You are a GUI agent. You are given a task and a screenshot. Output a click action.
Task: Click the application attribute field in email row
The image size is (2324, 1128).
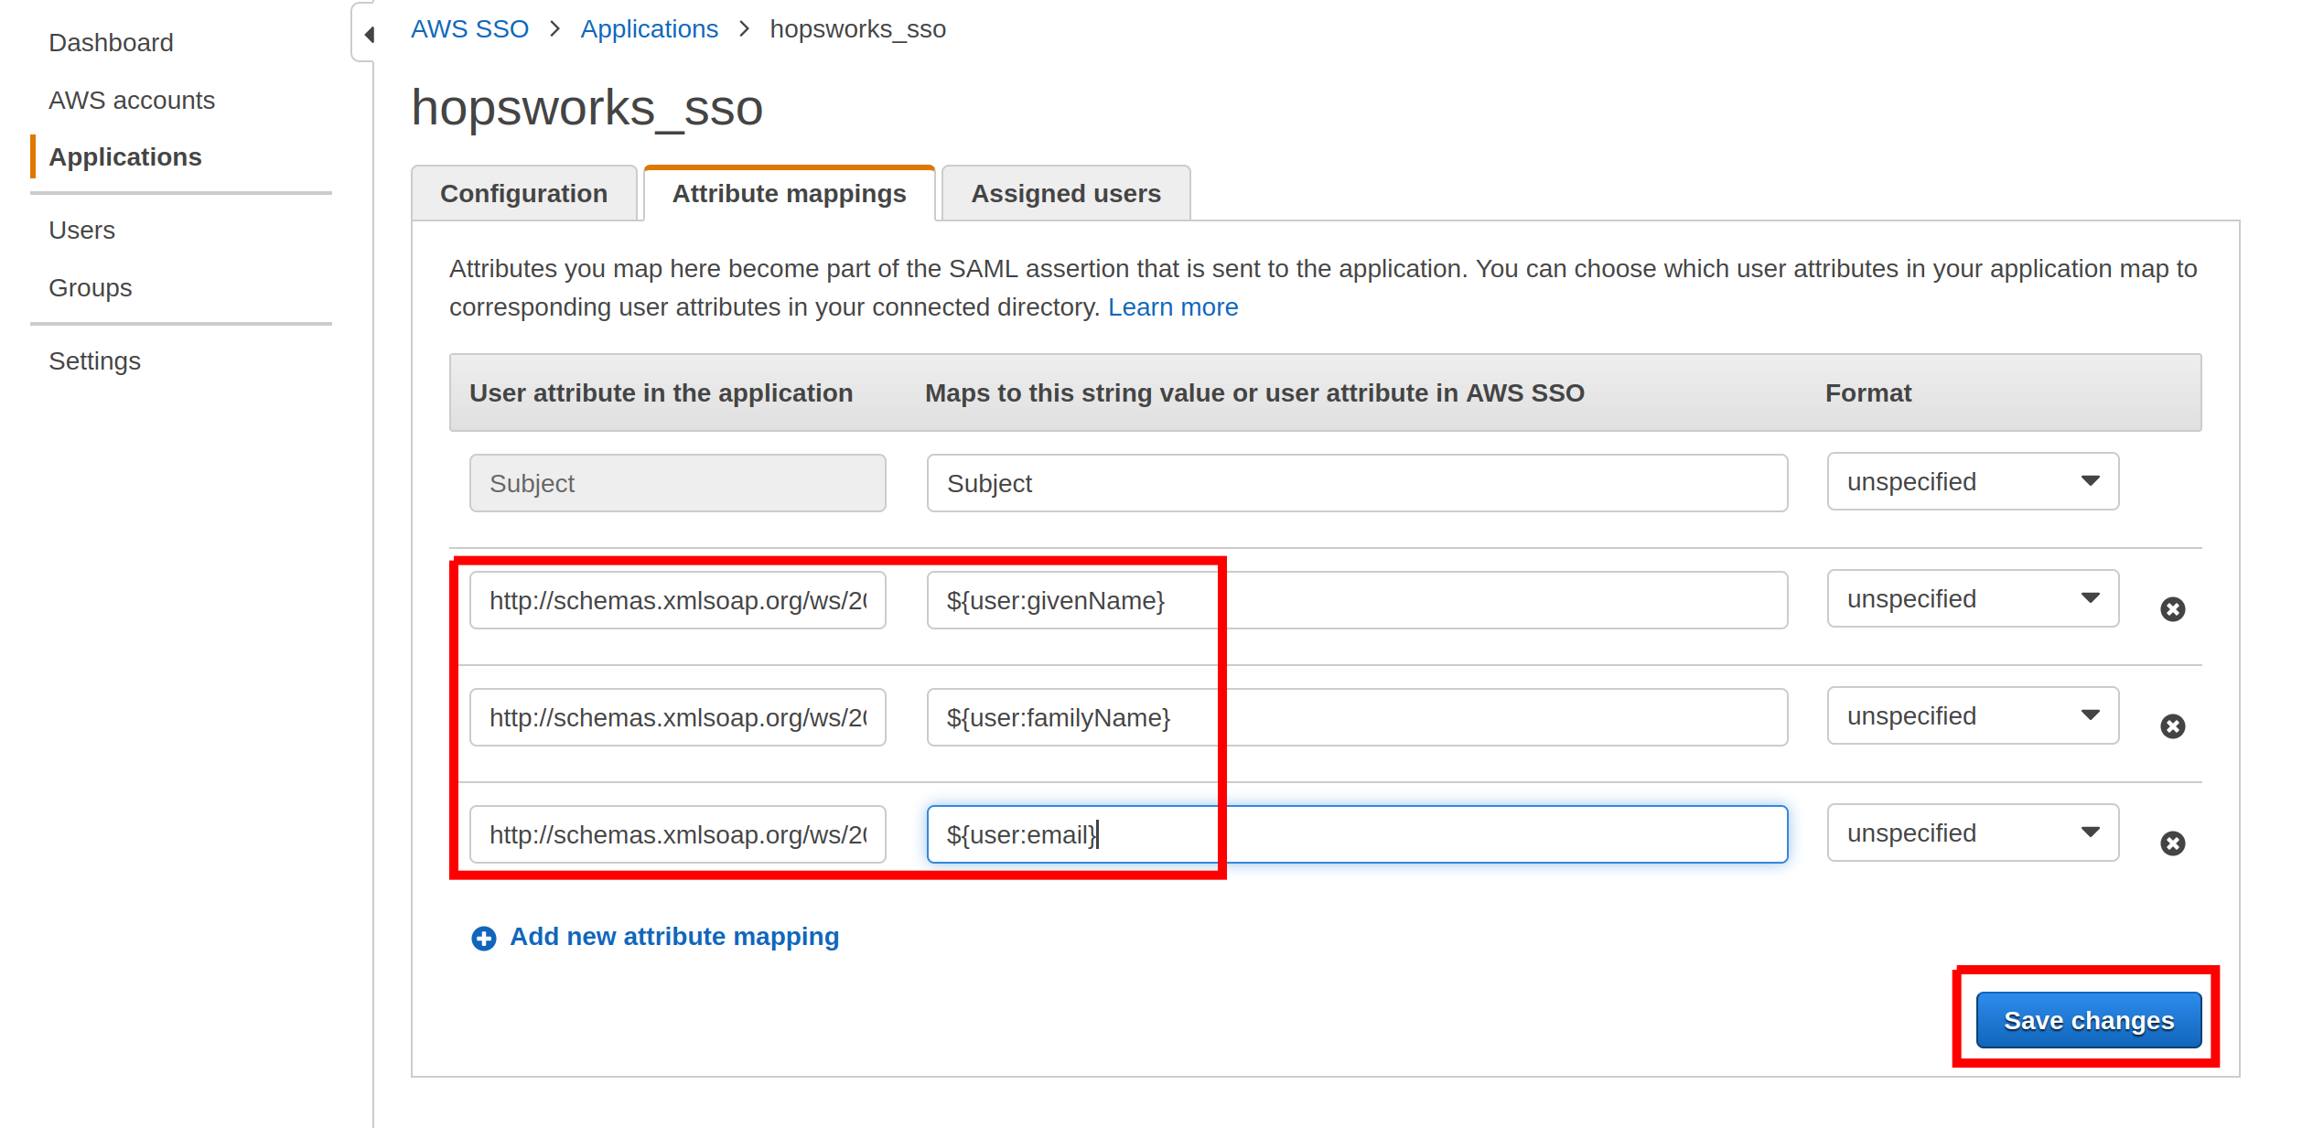tap(678, 834)
